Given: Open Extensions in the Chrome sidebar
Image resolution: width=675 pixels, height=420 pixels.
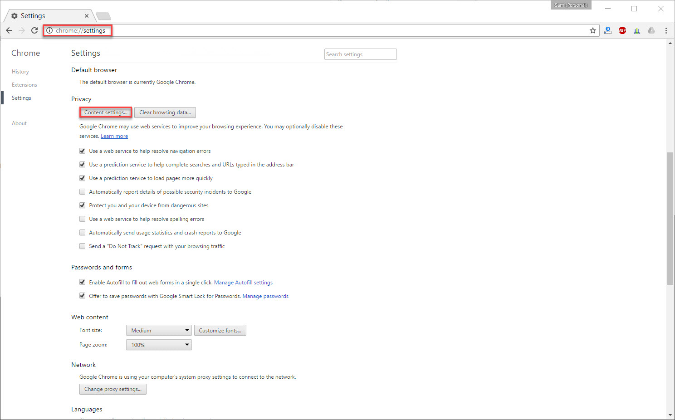Looking at the screenshot, I should point(24,85).
